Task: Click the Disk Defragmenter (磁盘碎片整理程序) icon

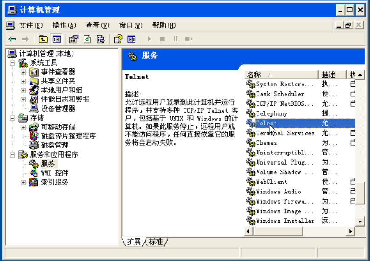Action: [34, 136]
